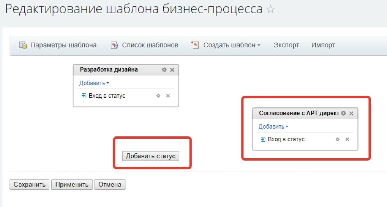Click entry icon in Разработка дизайна block
Screen dimensions: 387x207
pos(84,96)
